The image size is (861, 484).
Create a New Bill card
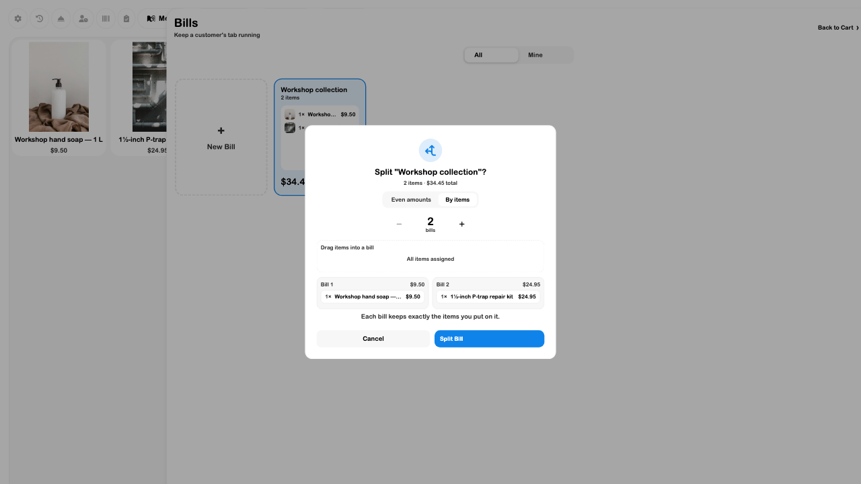[221, 137]
